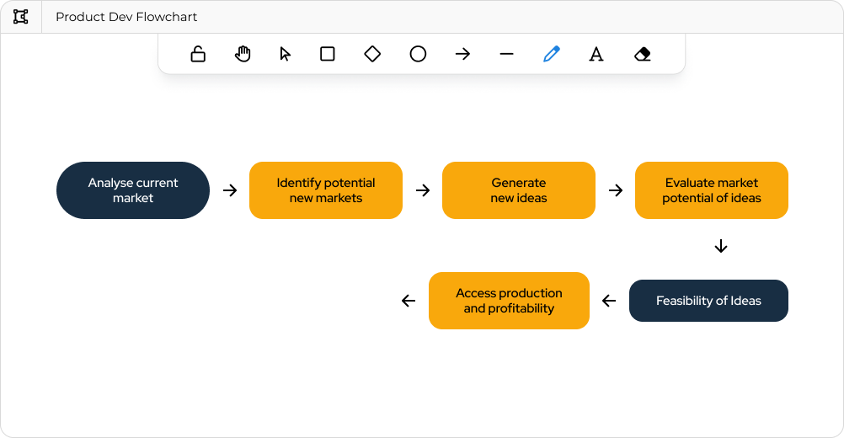The width and height of the screenshot is (844, 438).
Task: Select the Hand pan tool
Action: click(243, 54)
